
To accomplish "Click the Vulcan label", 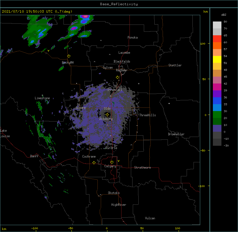I will [x=150, y=218].
